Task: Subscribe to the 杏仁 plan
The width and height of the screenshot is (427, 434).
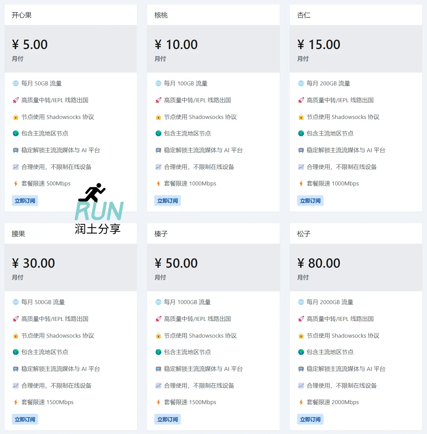Action: pyautogui.click(x=310, y=200)
